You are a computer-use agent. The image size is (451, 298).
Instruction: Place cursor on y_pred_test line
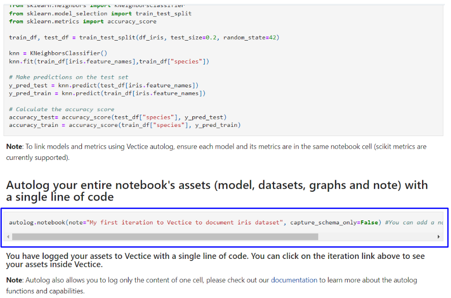click(104, 85)
